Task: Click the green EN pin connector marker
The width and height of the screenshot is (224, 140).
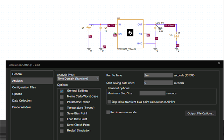Action: 115,34
